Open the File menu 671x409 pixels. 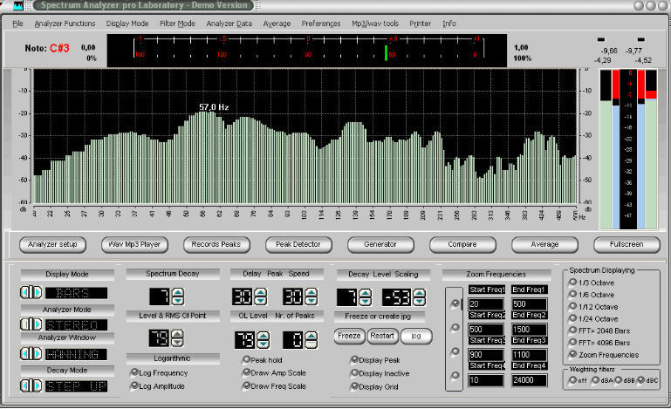click(18, 24)
